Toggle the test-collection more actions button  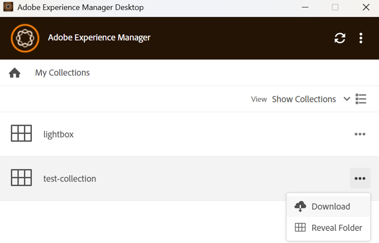click(x=360, y=178)
